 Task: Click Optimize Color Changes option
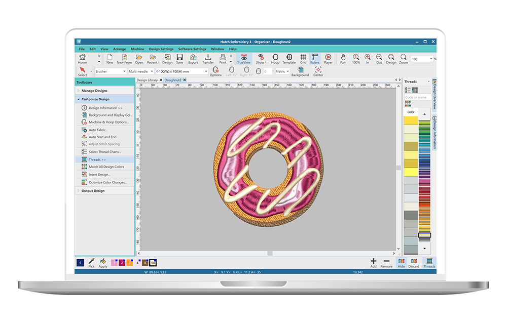[x=107, y=182]
